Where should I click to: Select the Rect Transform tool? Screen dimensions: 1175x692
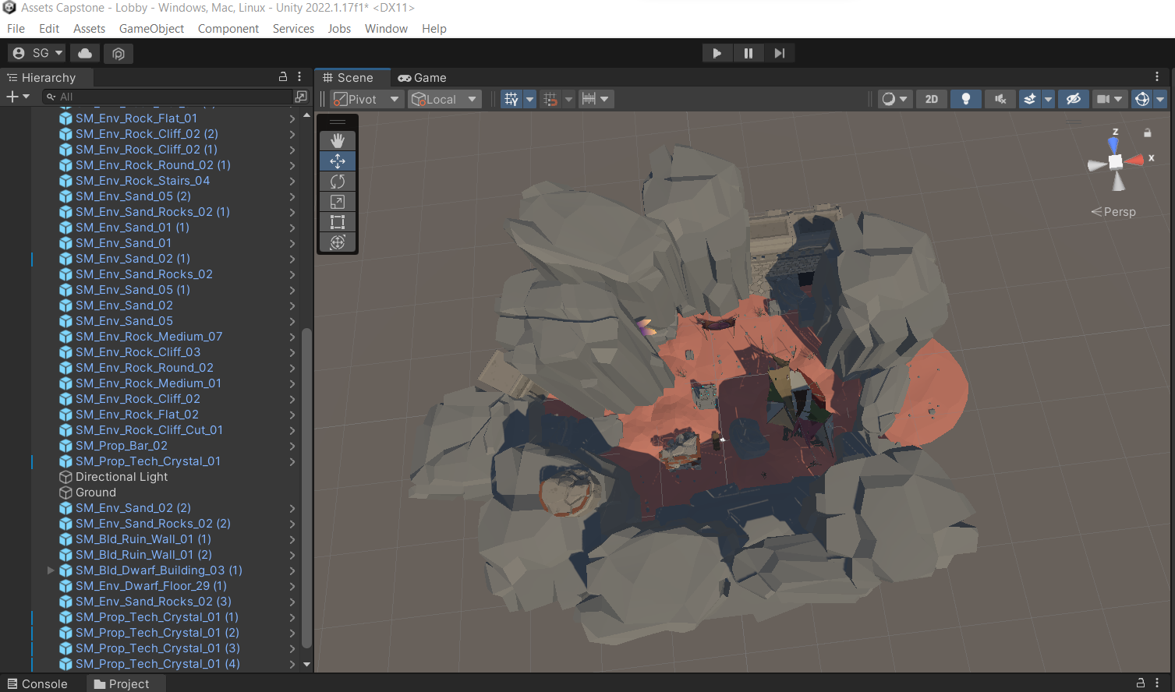coord(337,221)
